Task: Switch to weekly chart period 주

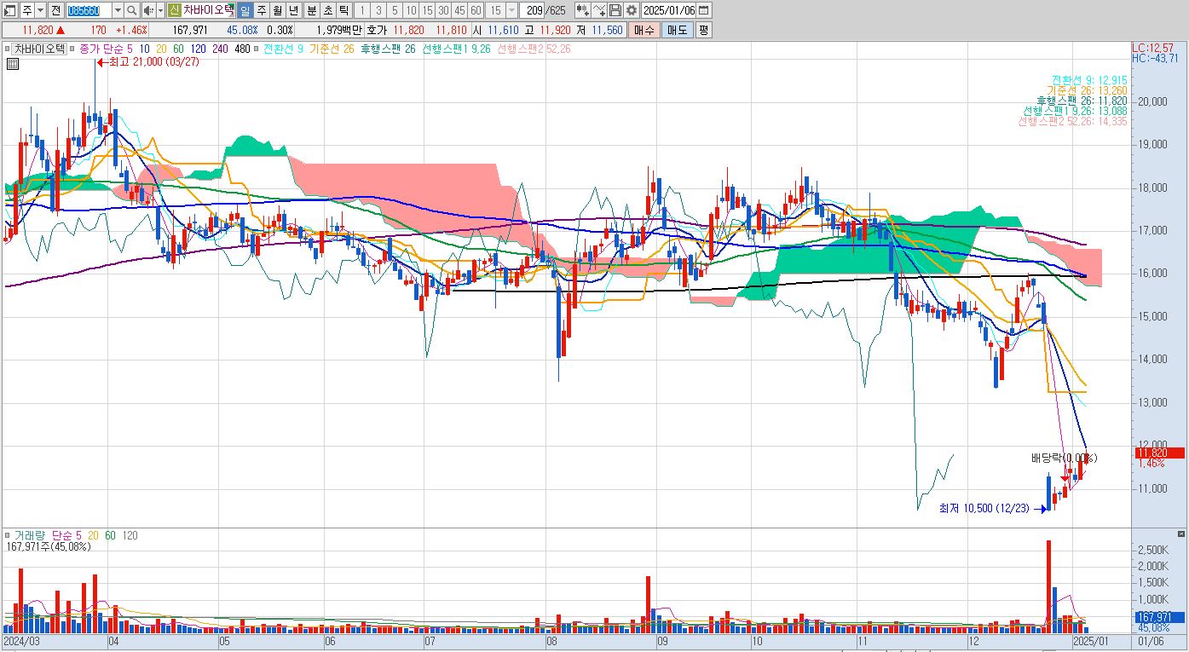Action: [x=261, y=10]
